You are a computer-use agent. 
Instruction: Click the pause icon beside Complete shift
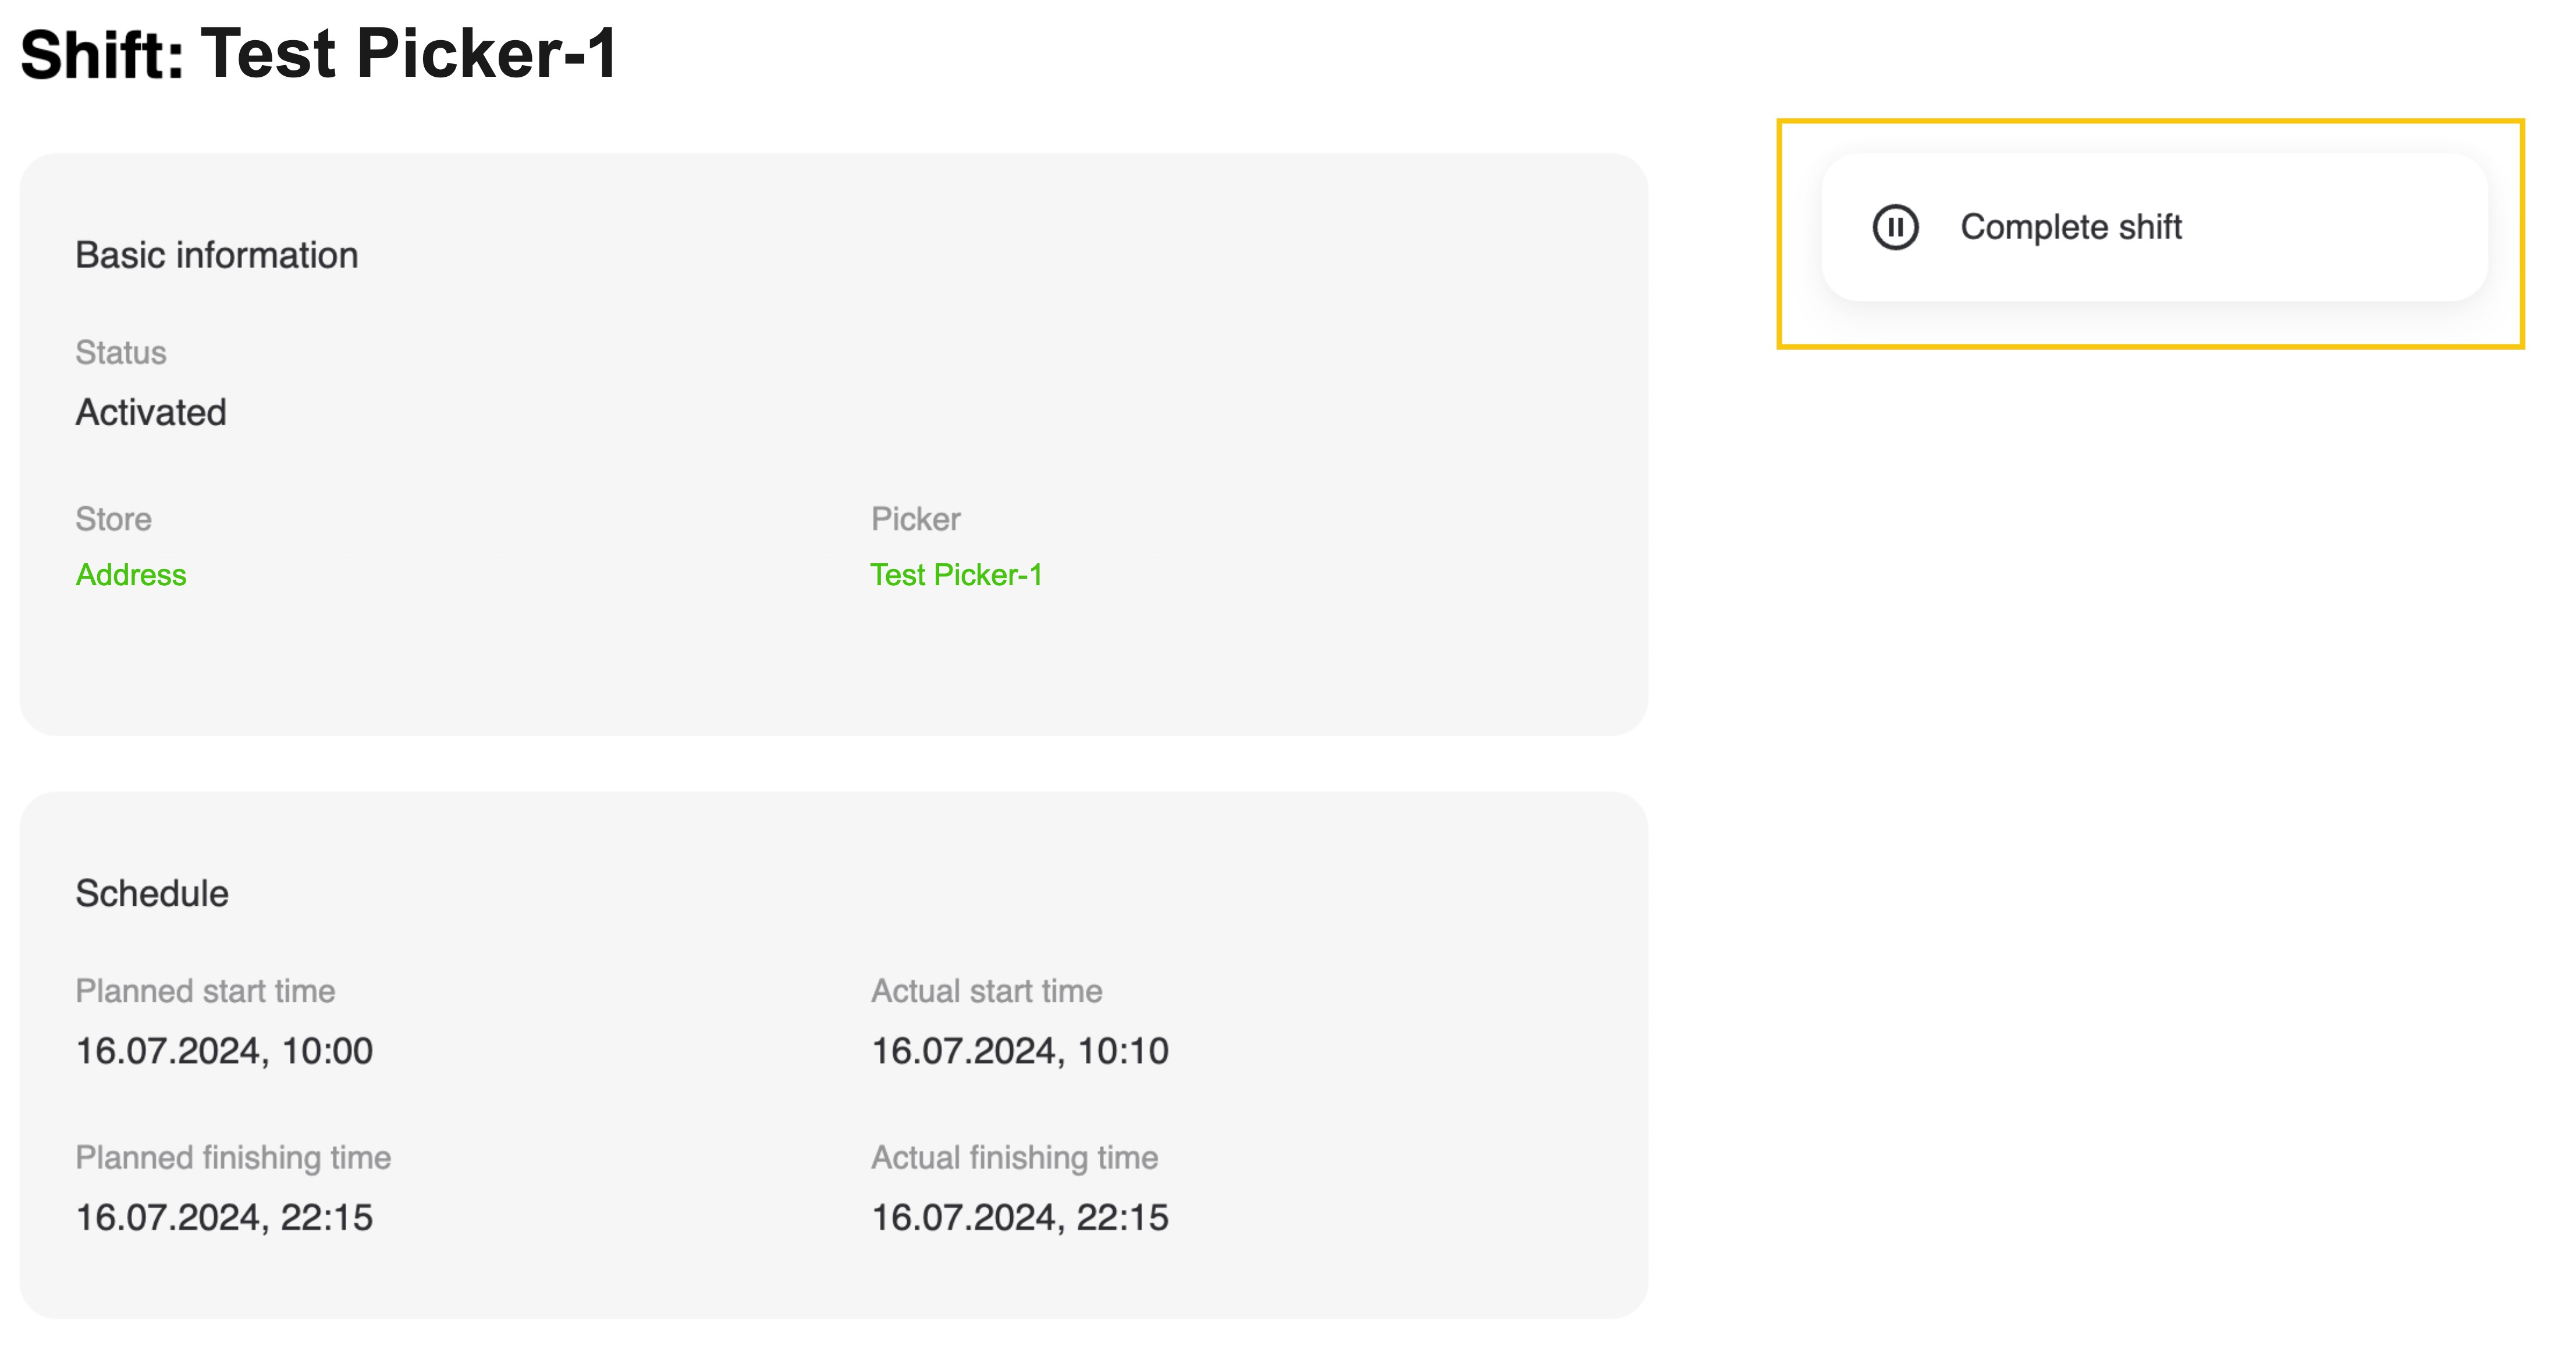point(1894,227)
